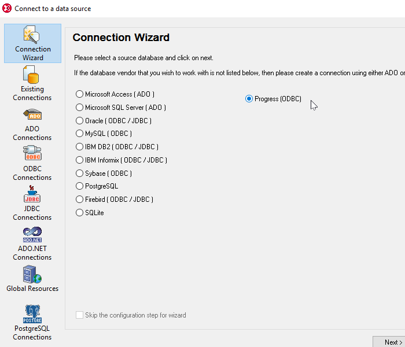Click the app icon in title bar
Viewport: 405px width, 347px height.
pyautogui.click(x=7, y=9)
